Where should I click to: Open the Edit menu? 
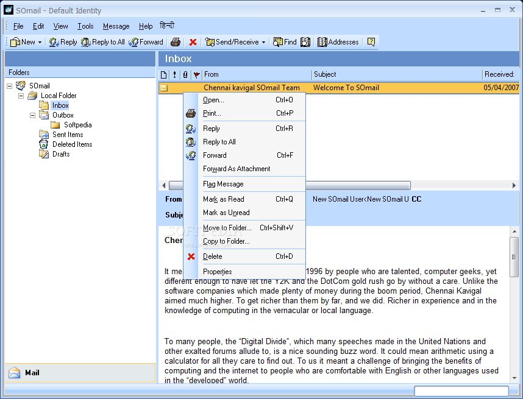[38, 26]
